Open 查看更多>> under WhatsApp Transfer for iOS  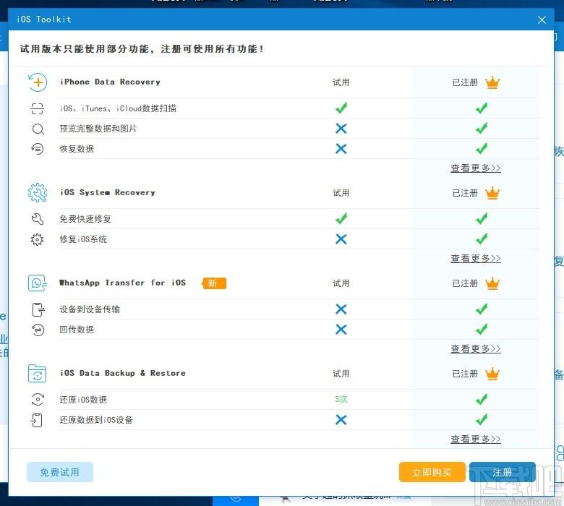476,348
